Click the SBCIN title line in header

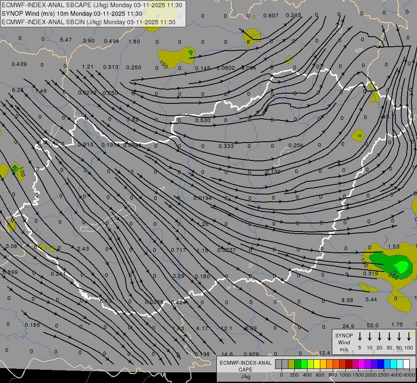point(89,22)
